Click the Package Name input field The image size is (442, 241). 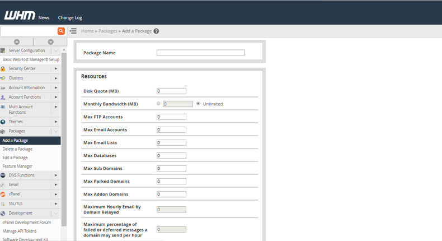pos(200,53)
